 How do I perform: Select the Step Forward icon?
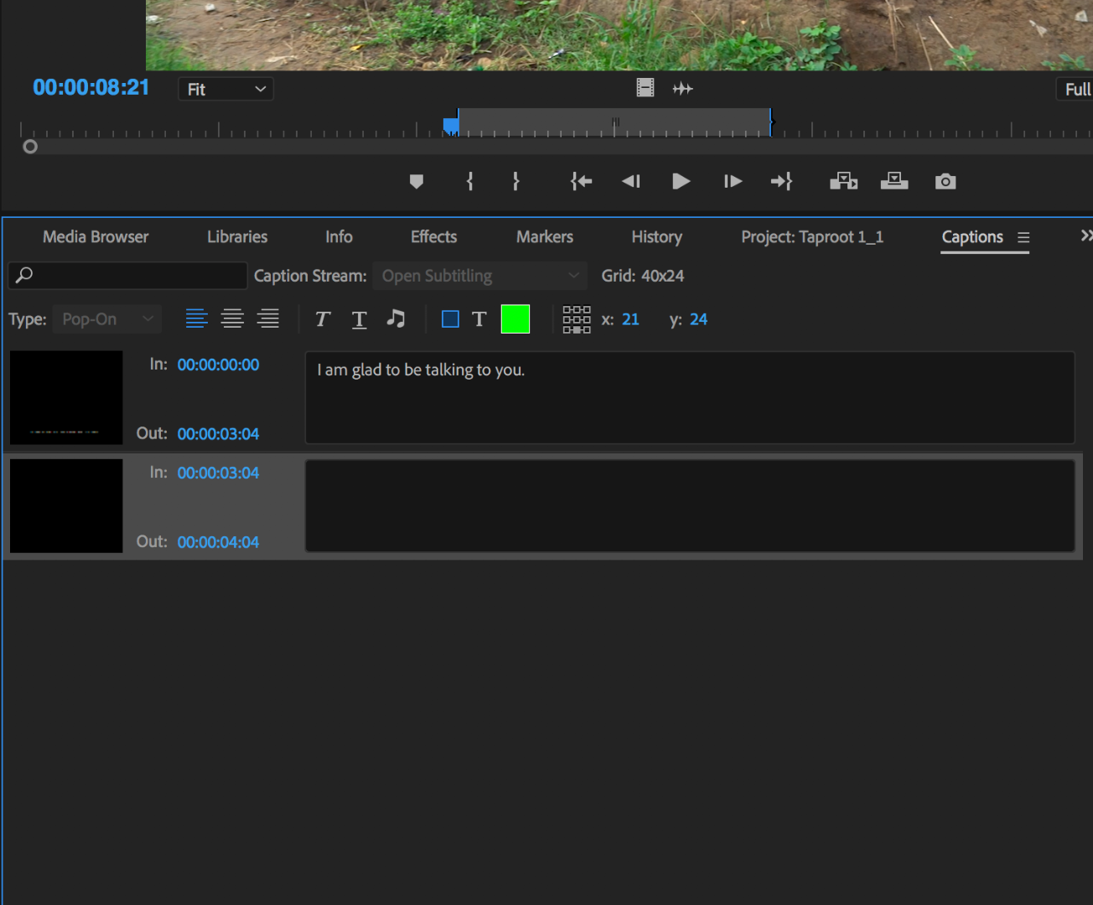(732, 181)
